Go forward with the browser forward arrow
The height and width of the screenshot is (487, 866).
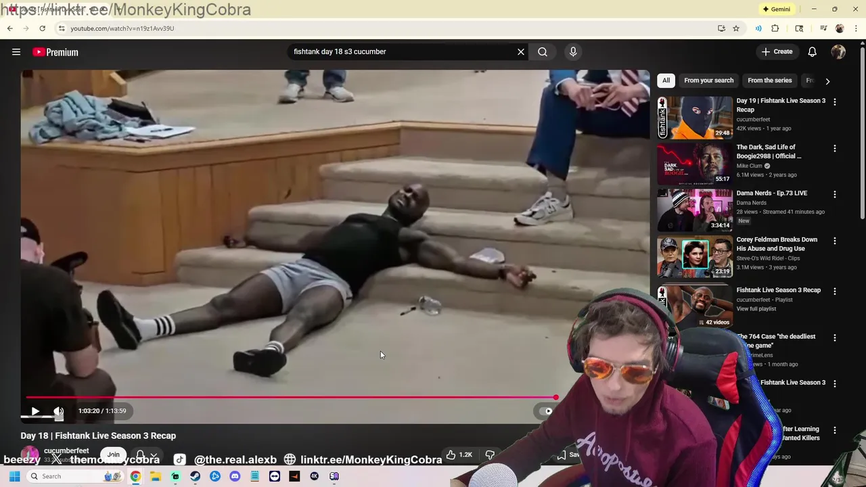[x=26, y=28]
